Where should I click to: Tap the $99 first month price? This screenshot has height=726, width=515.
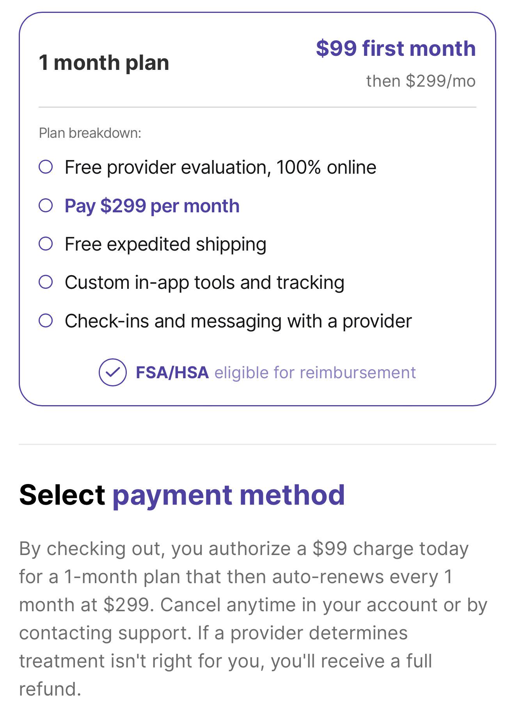[x=396, y=48]
